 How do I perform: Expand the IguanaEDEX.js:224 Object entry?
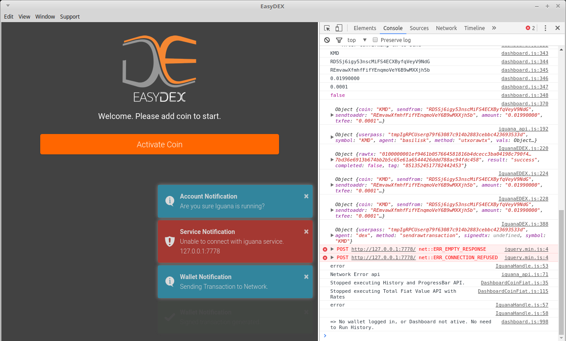(332, 185)
